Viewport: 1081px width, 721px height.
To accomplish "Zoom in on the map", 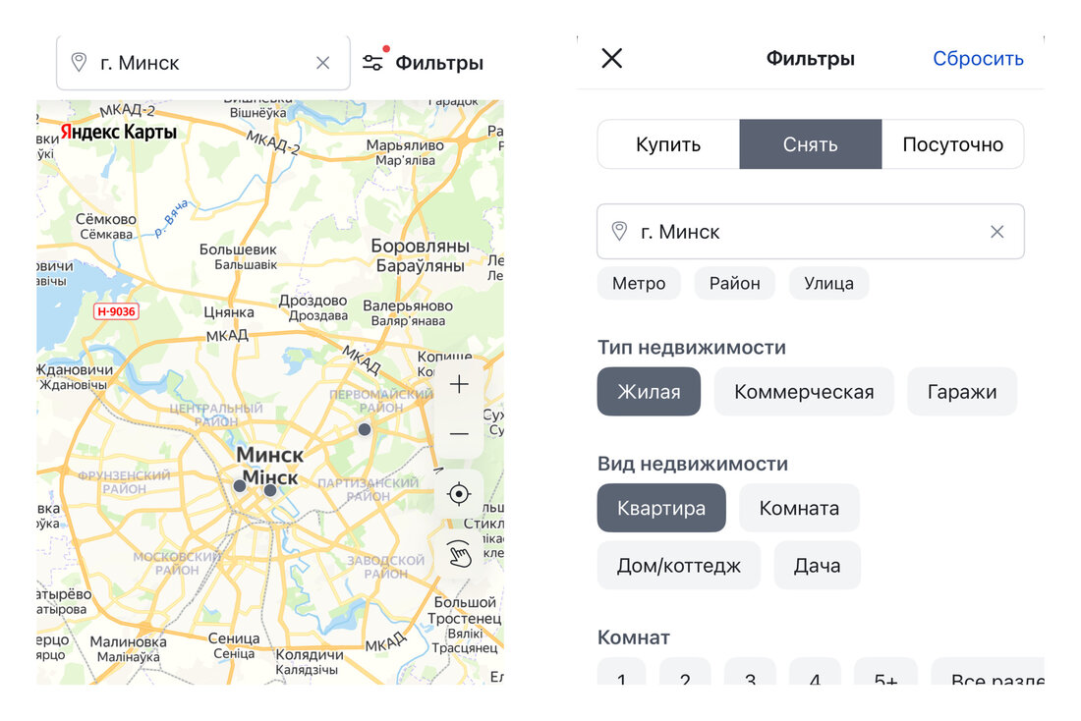I will (459, 385).
